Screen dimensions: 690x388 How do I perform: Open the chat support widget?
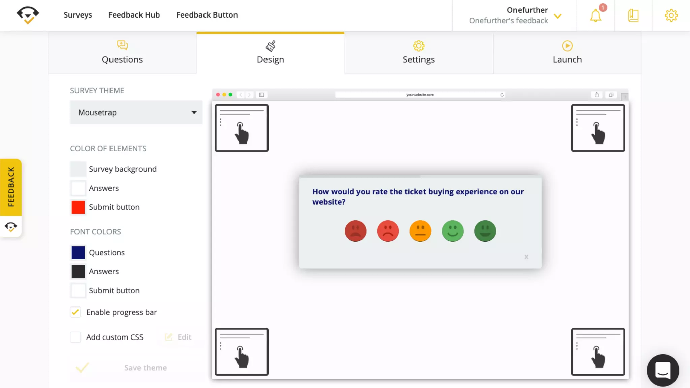point(662,370)
